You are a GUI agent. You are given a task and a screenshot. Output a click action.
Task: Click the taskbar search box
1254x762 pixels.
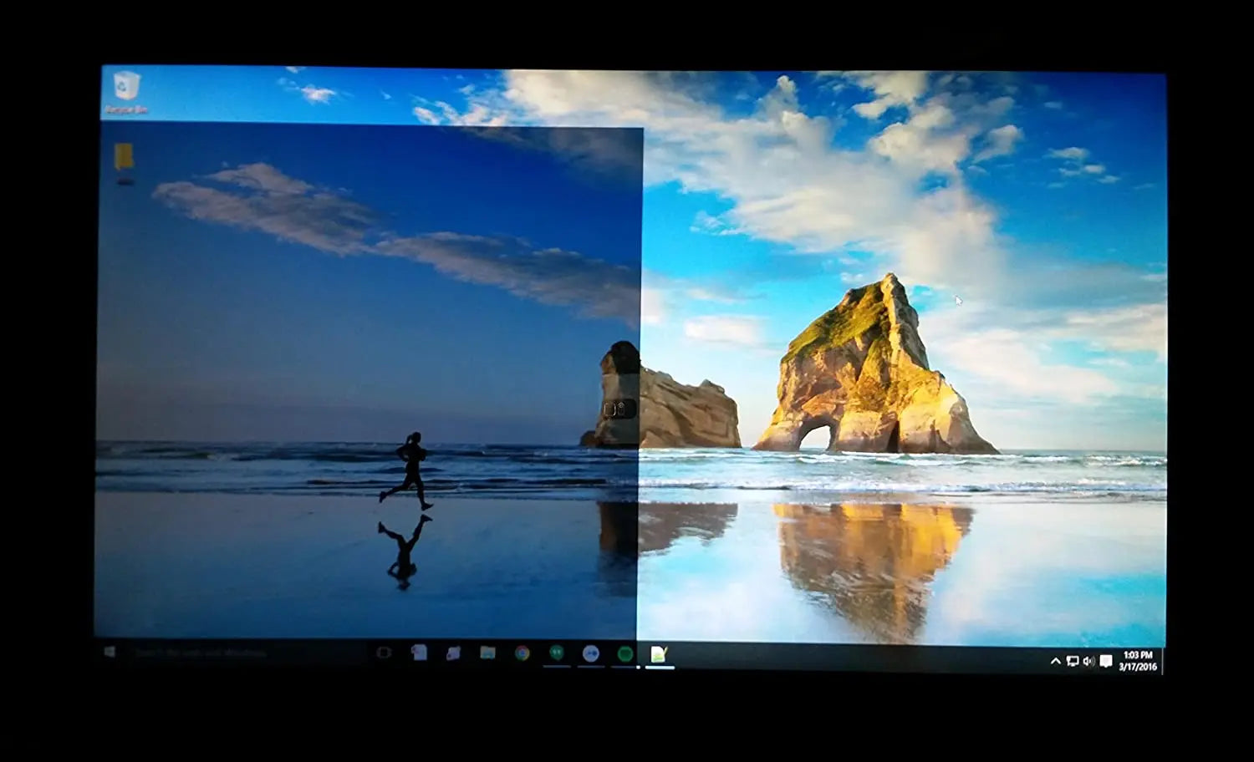pos(242,653)
